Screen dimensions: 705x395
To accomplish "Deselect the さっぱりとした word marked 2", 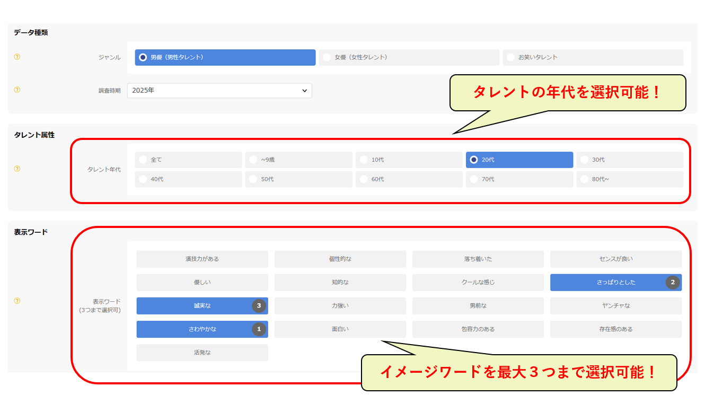I will click(x=615, y=283).
